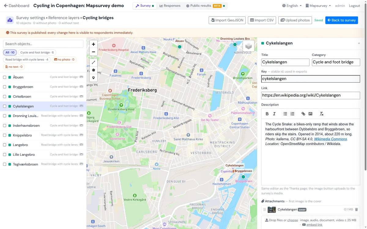Viewport: 367px width, 229px height.
Task: Insert a bulleted list
Action: (x=285, y=114)
